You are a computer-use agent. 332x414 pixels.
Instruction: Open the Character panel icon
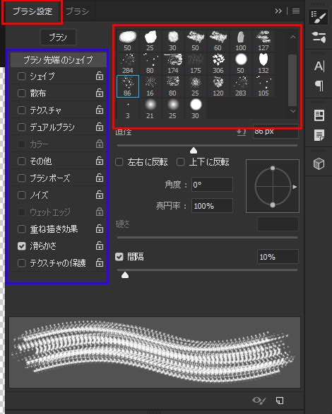click(319, 66)
